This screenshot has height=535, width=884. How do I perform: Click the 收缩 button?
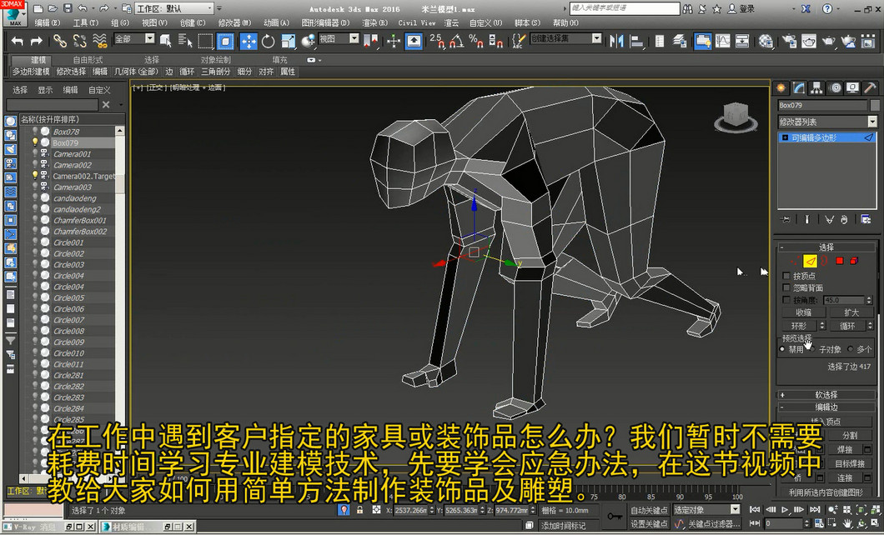(x=803, y=312)
